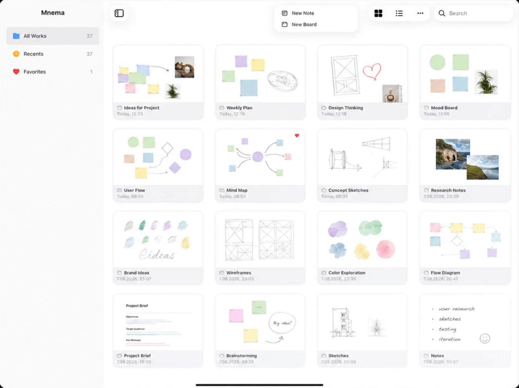Click the board icon beside Weekly Plan
The height and width of the screenshot is (388, 519).
222,108
